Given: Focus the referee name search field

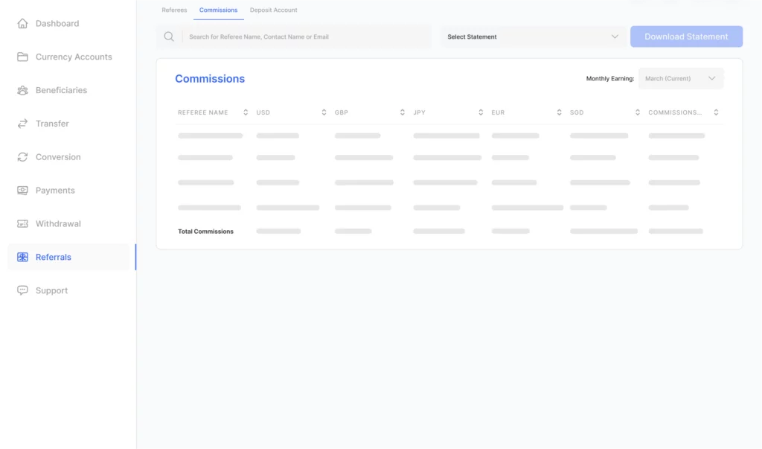Looking at the screenshot, I should pos(305,36).
